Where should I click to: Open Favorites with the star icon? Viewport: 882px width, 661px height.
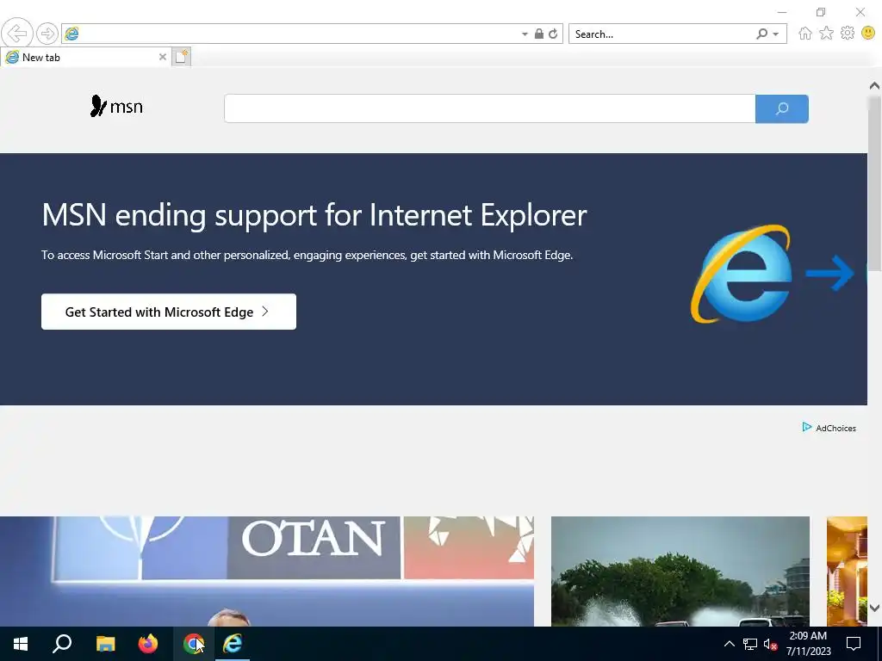(x=826, y=34)
